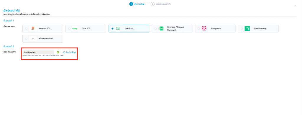The height and width of the screenshot is (115, 302).
Task: Click the Wongnai POS label text
Action: [x=45, y=28]
